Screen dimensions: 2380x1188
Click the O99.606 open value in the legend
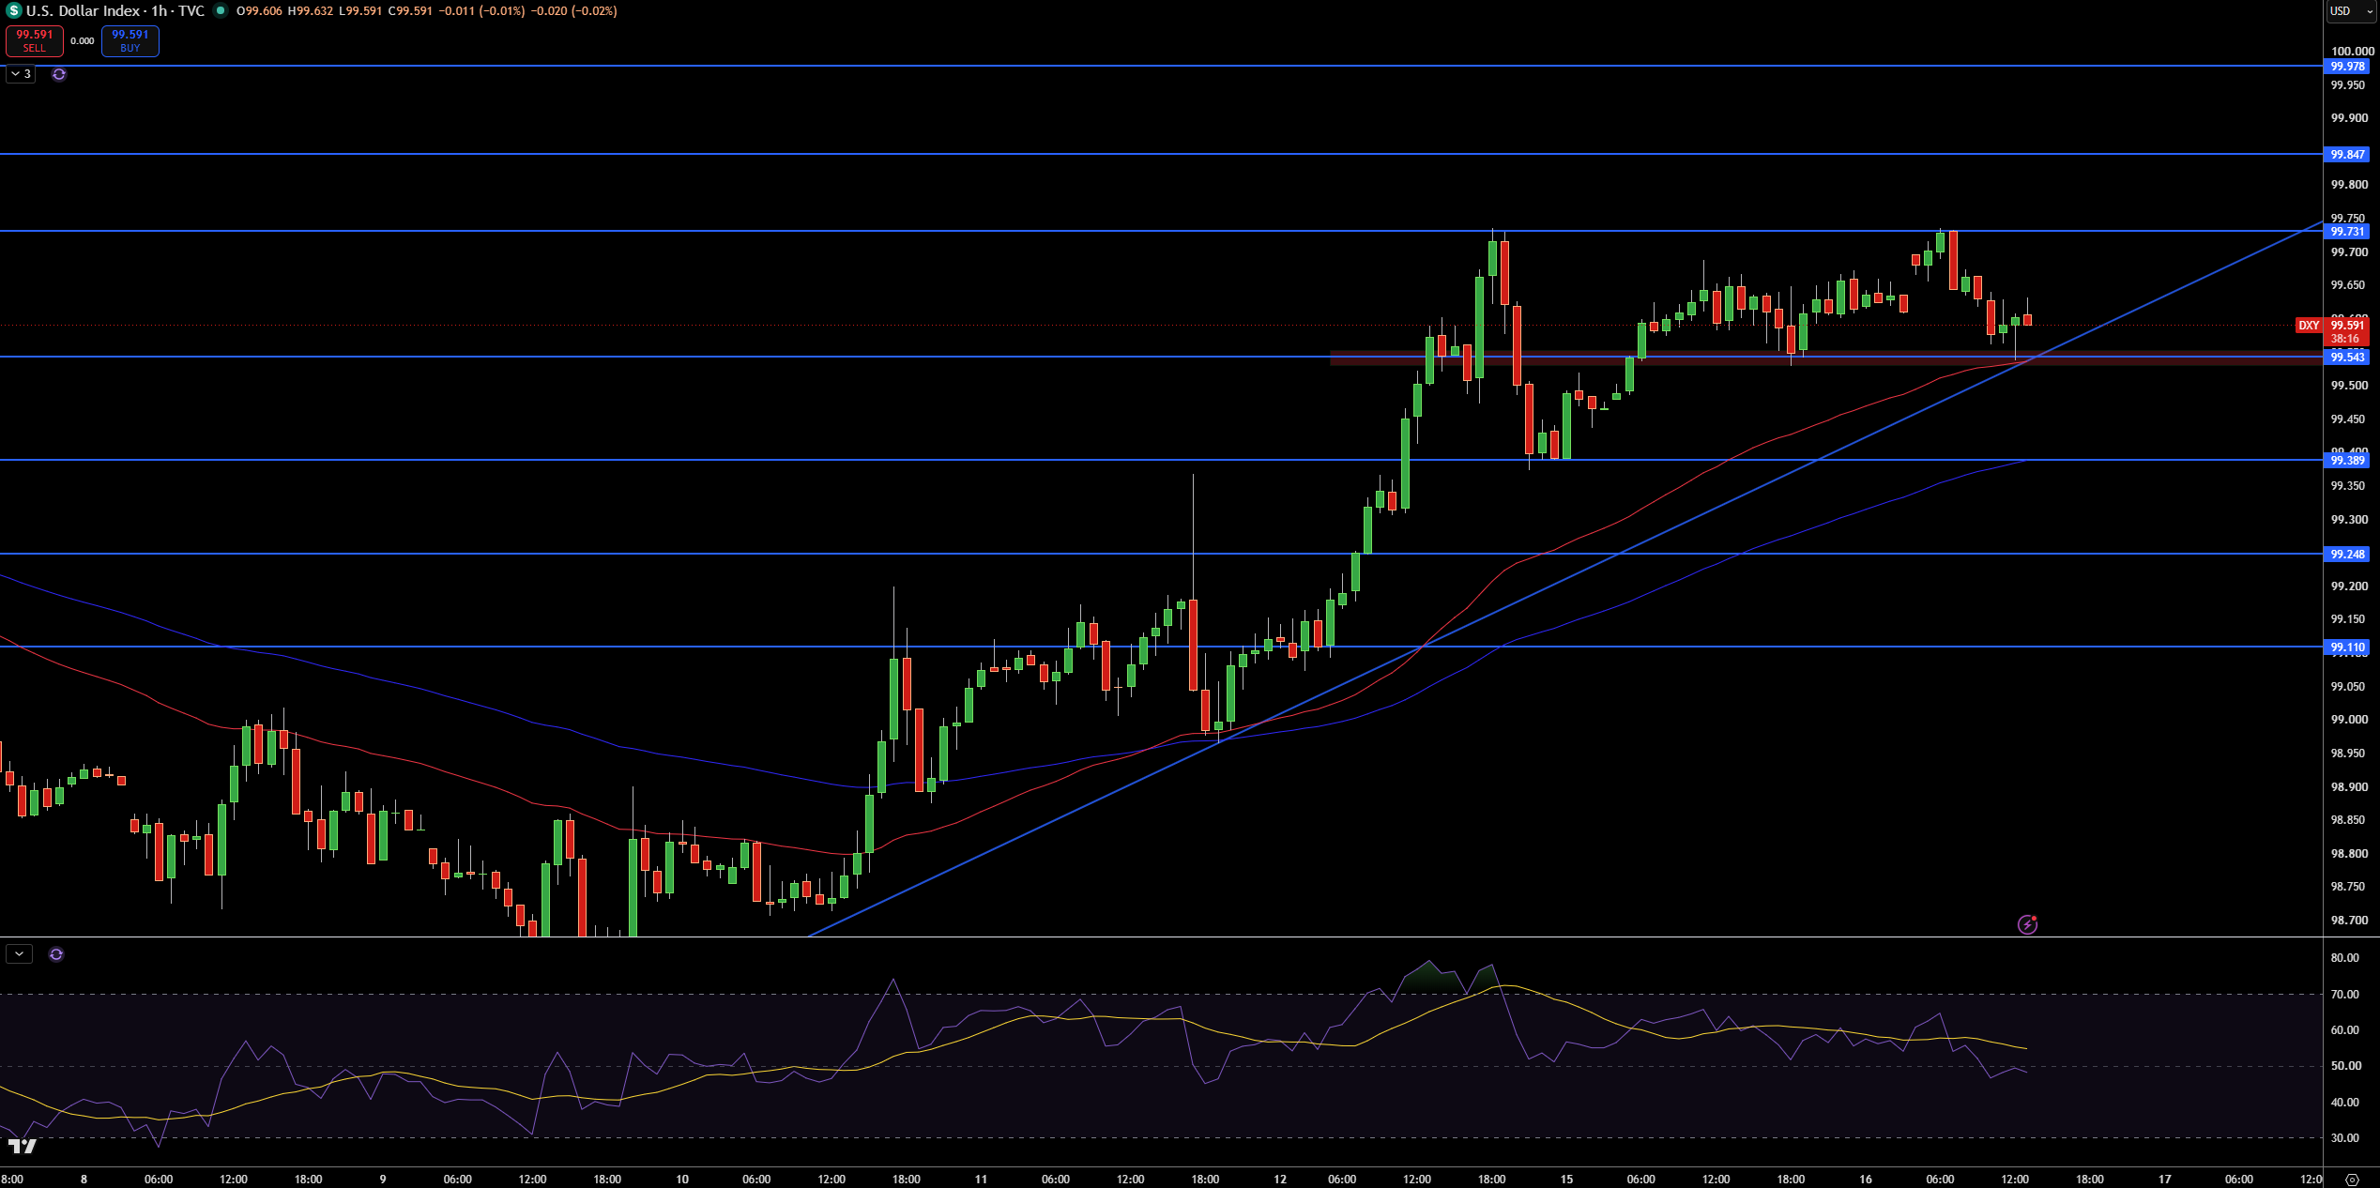[259, 11]
